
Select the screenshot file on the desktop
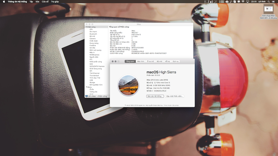[268, 10]
